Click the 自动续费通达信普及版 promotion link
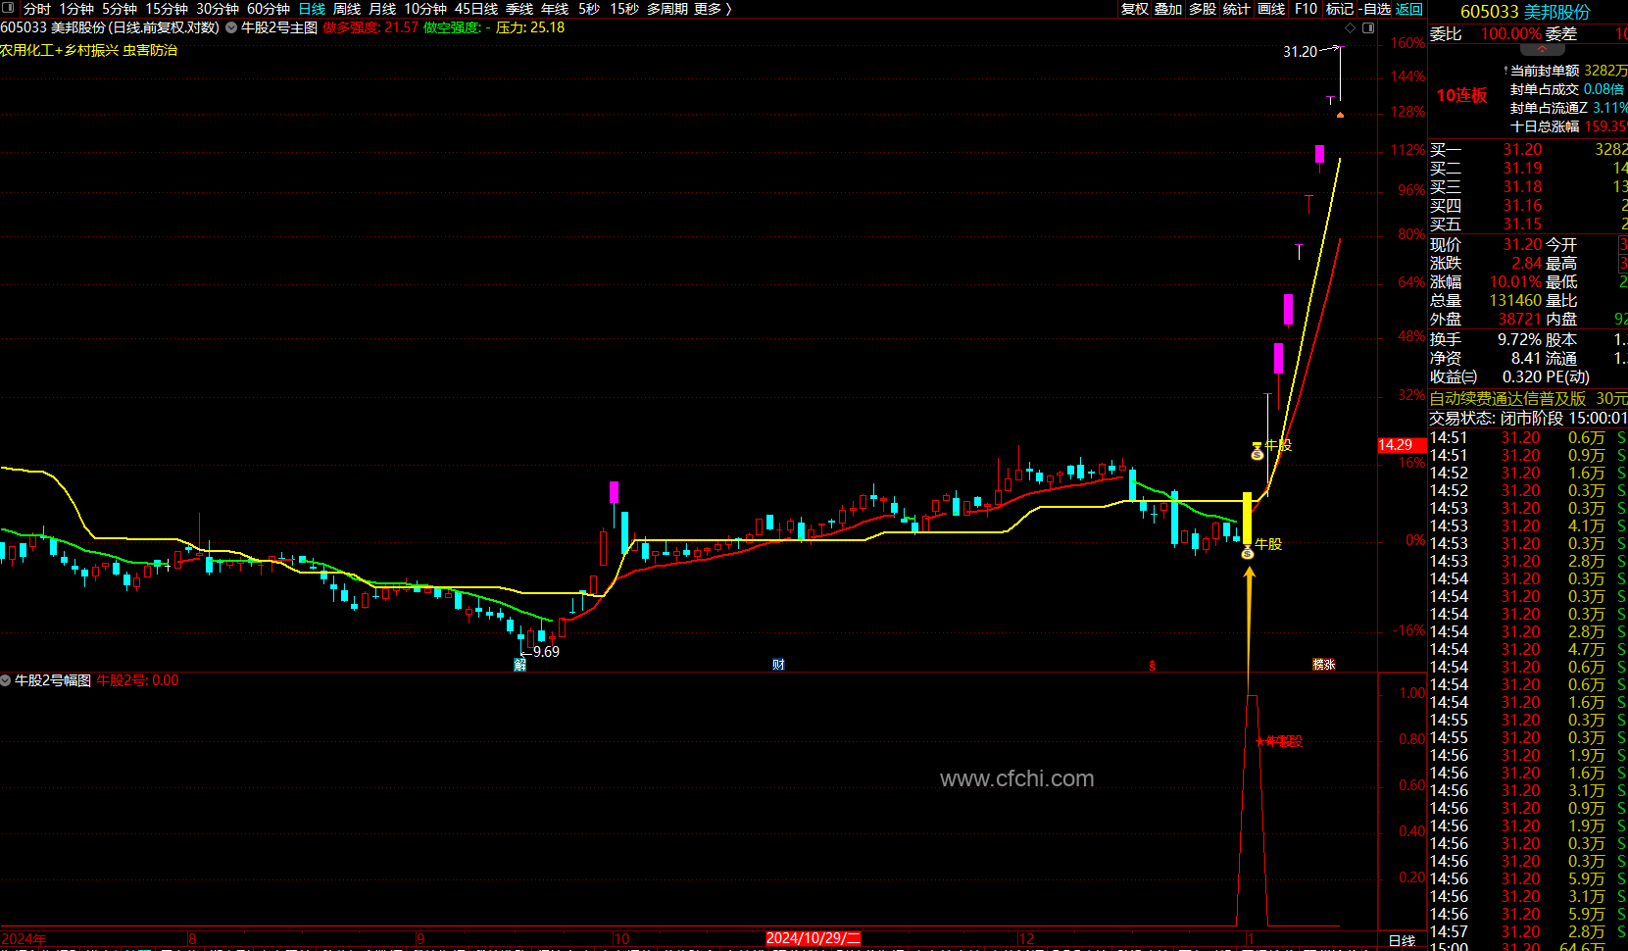The image size is (1628, 951). (x=1507, y=398)
